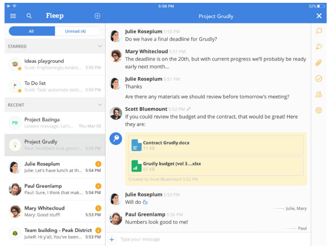Close the Project Grudly conversation
Screen dimensions: 328x252
pyautogui.click(x=319, y=16)
